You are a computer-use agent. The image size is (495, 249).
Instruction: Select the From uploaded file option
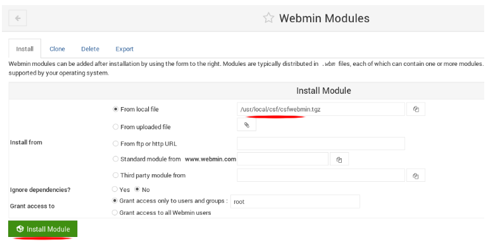pos(116,127)
